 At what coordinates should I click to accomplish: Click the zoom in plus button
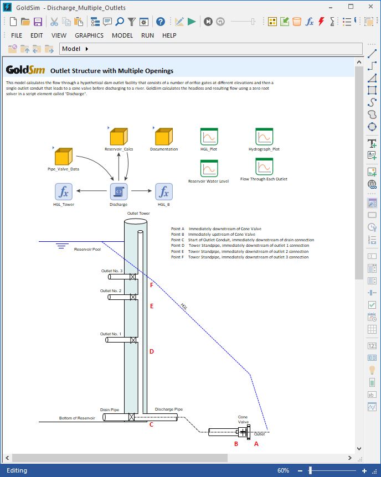coord(364,470)
